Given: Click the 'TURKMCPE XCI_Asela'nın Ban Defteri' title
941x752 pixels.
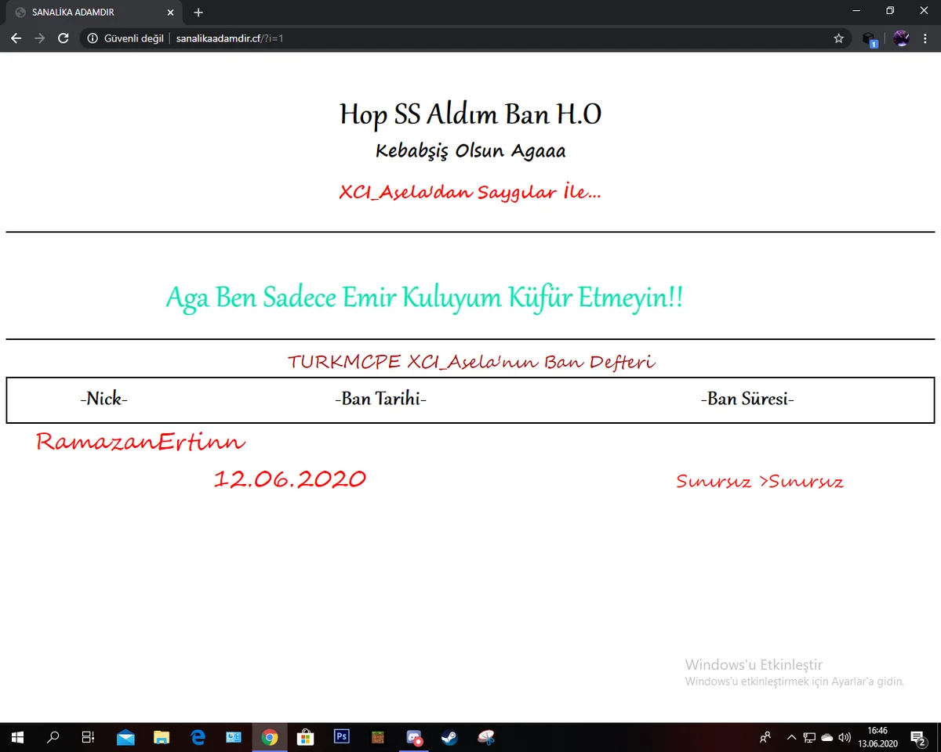Looking at the screenshot, I should point(471,362).
